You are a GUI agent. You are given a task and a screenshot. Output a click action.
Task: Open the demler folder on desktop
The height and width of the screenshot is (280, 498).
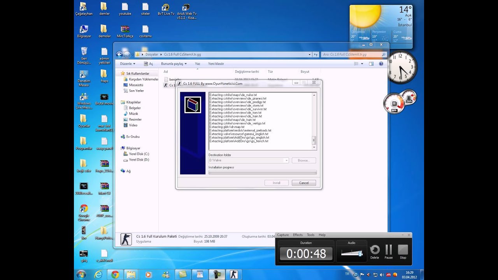coord(104,9)
